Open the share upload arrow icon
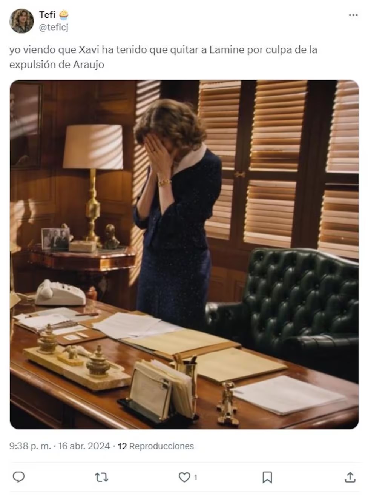The height and width of the screenshot is (495, 368). click(350, 477)
